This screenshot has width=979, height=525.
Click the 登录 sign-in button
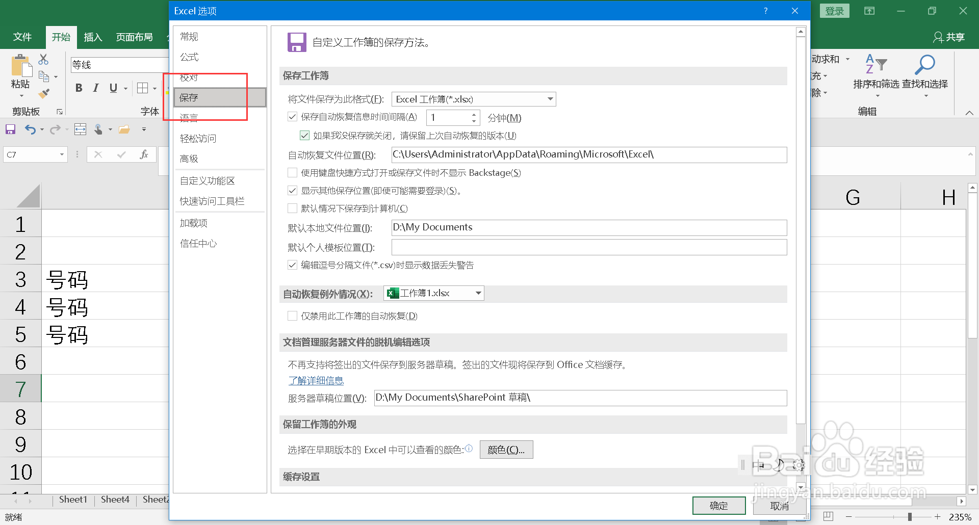click(x=835, y=11)
